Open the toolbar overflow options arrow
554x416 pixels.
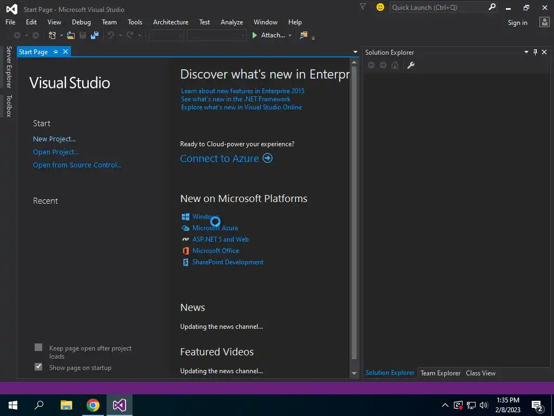313,37
